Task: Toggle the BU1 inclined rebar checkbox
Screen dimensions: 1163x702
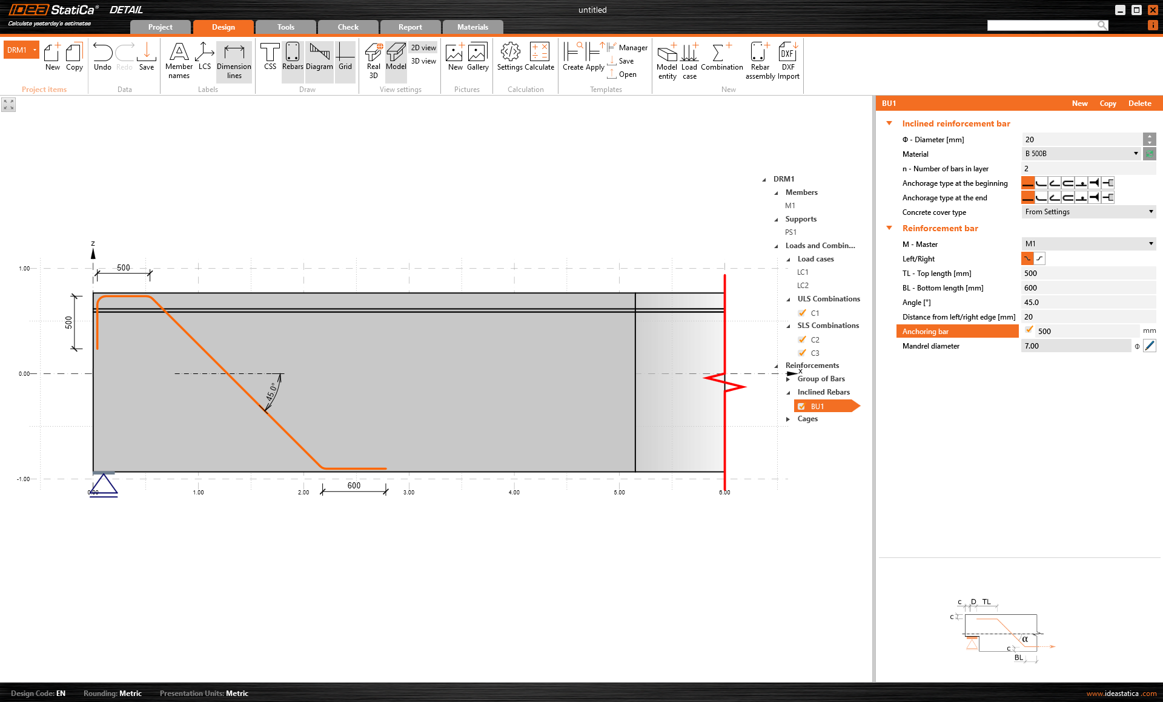Action: [x=802, y=407]
